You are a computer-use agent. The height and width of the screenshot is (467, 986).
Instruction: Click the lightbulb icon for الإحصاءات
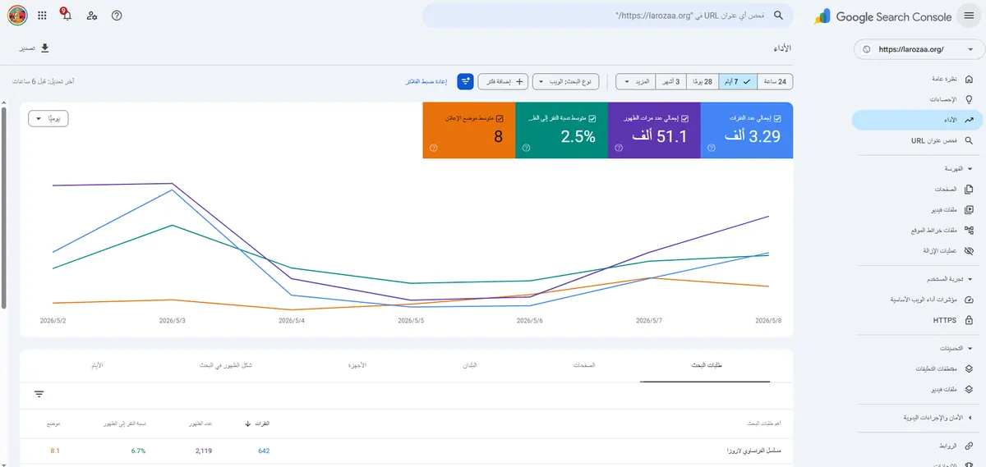[x=969, y=99]
